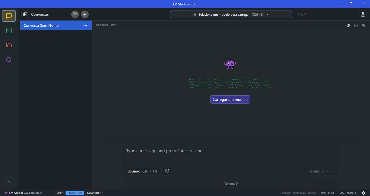Image resolution: width=370 pixels, height=196 pixels.
Task: Open options menu for Conversa Sem Nome
Action: (85, 25)
